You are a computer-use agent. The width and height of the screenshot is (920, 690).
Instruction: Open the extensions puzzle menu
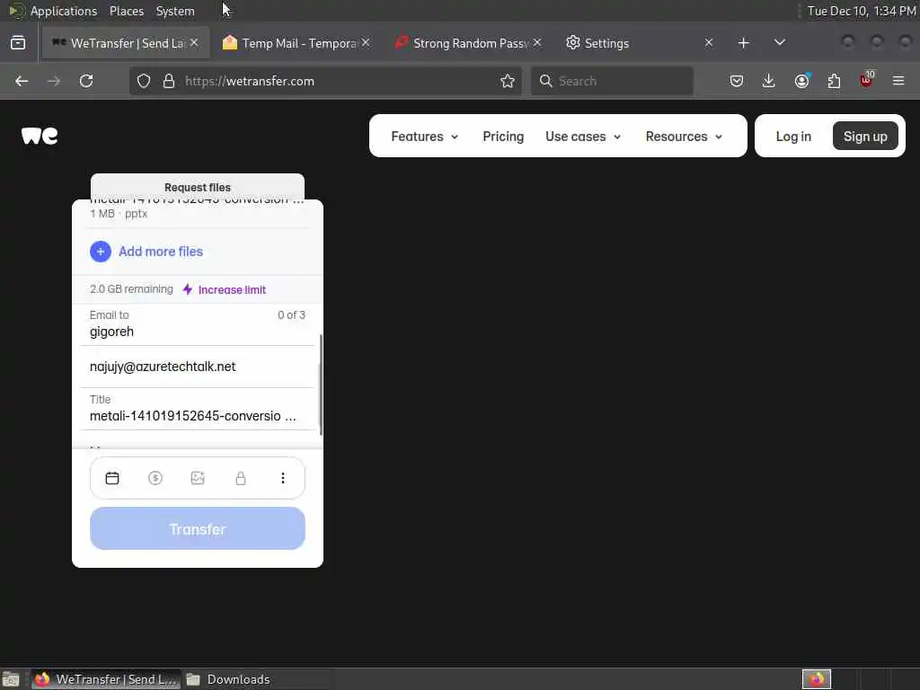(x=834, y=81)
